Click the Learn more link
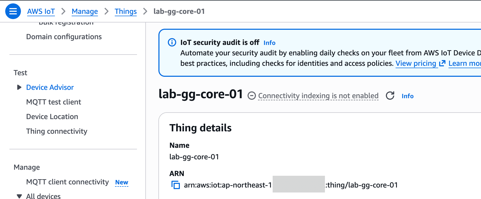Screen dimensions: 481x199 pos(465,63)
